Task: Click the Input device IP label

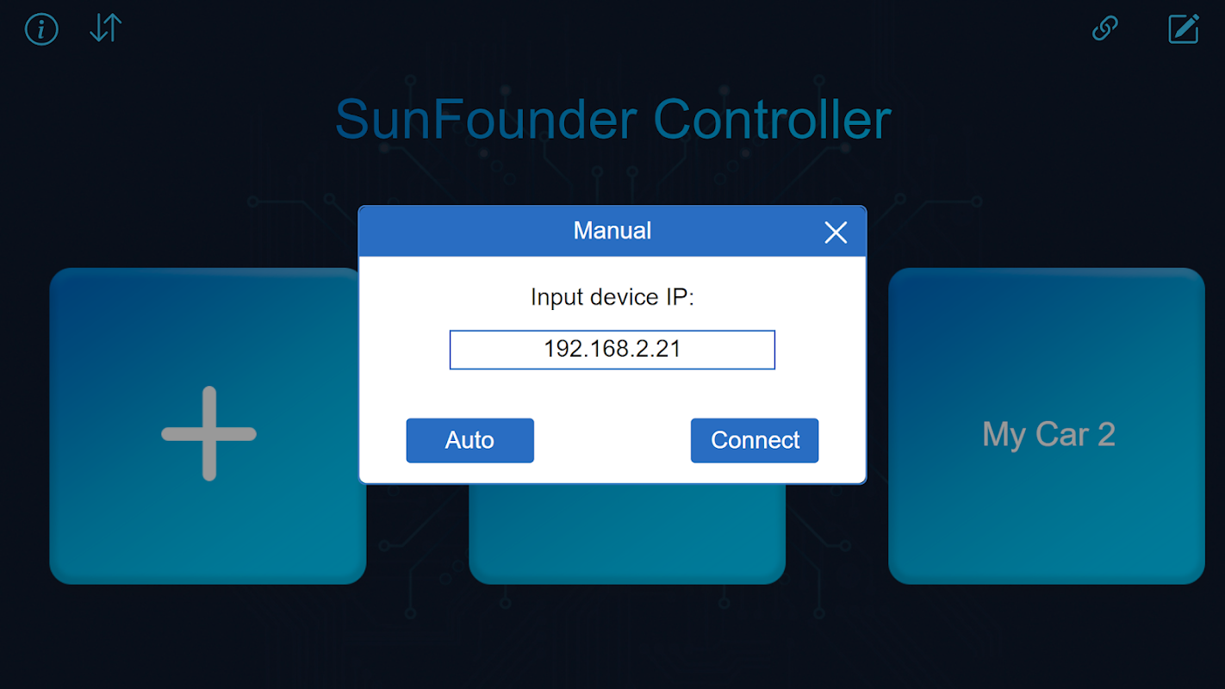Action: (612, 297)
